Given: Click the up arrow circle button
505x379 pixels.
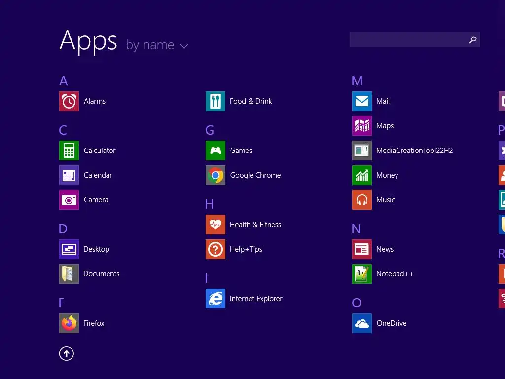Looking at the screenshot, I should (x=67, y=353).
